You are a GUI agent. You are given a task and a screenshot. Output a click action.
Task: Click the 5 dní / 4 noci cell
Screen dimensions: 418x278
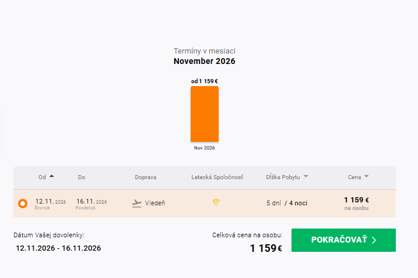tap(287, 203)
